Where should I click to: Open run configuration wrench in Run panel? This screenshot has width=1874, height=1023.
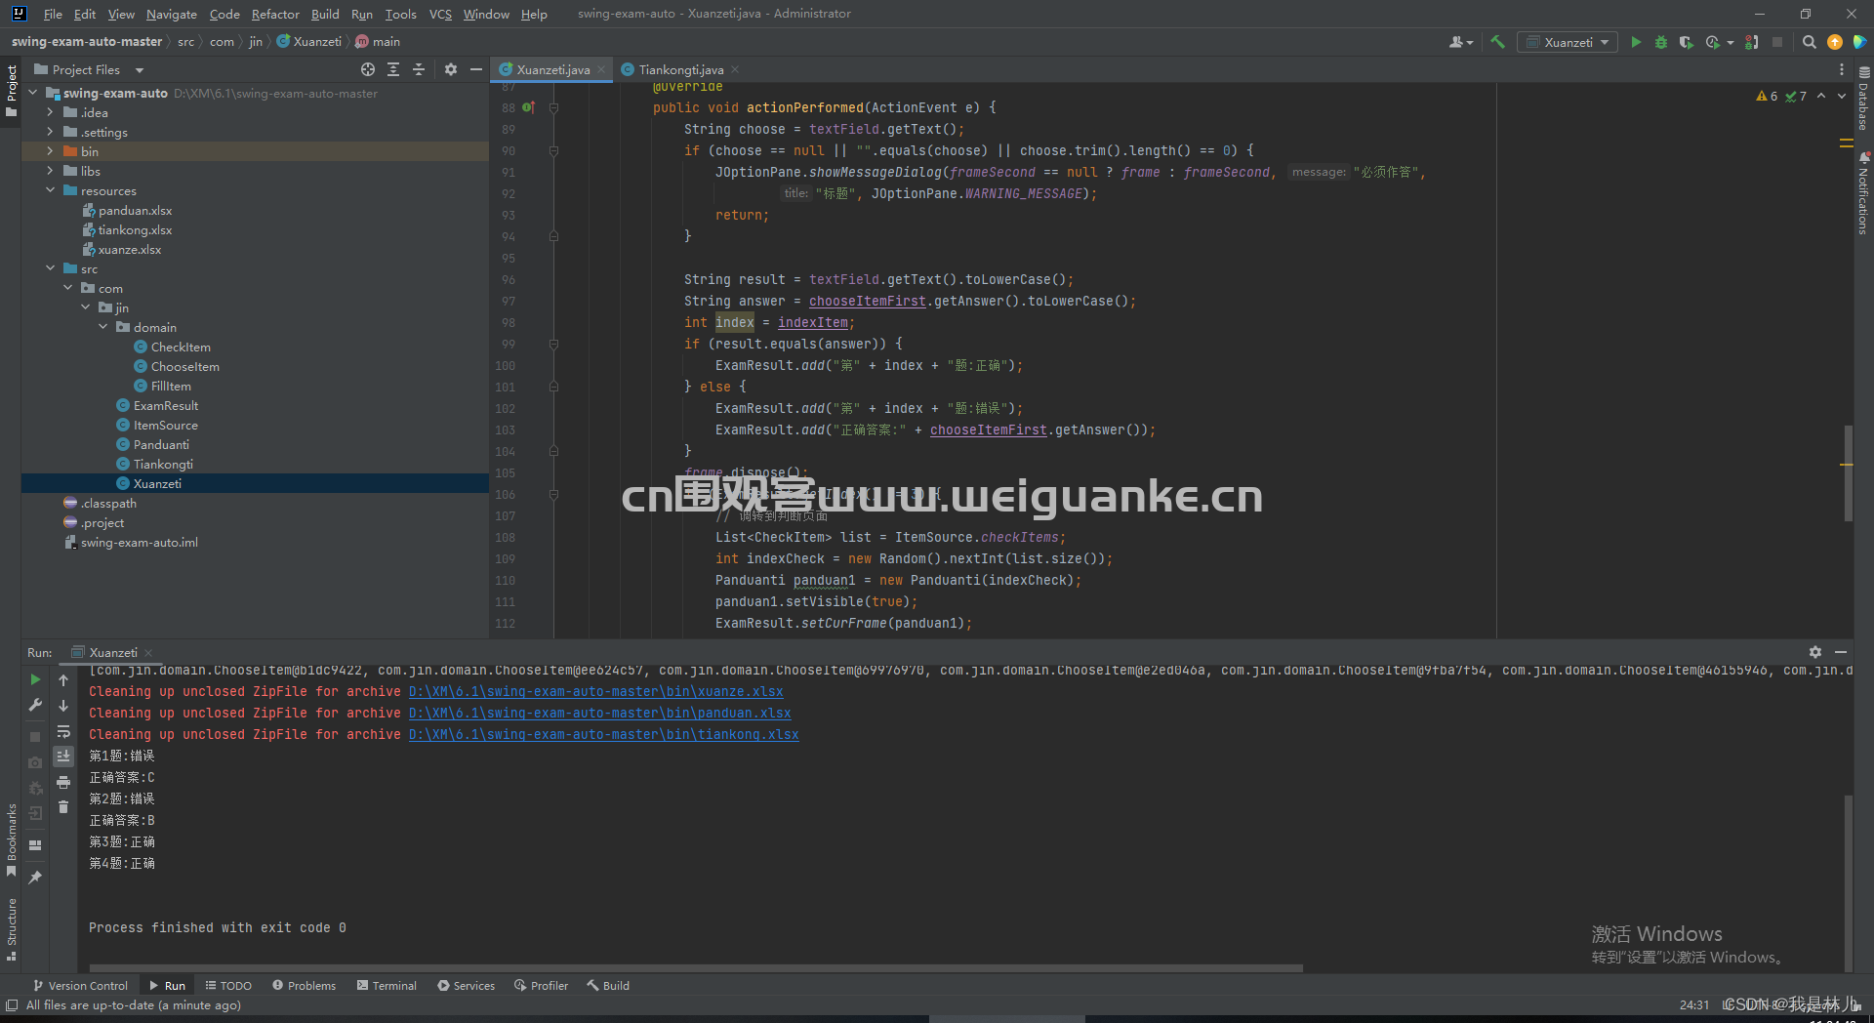35,705
